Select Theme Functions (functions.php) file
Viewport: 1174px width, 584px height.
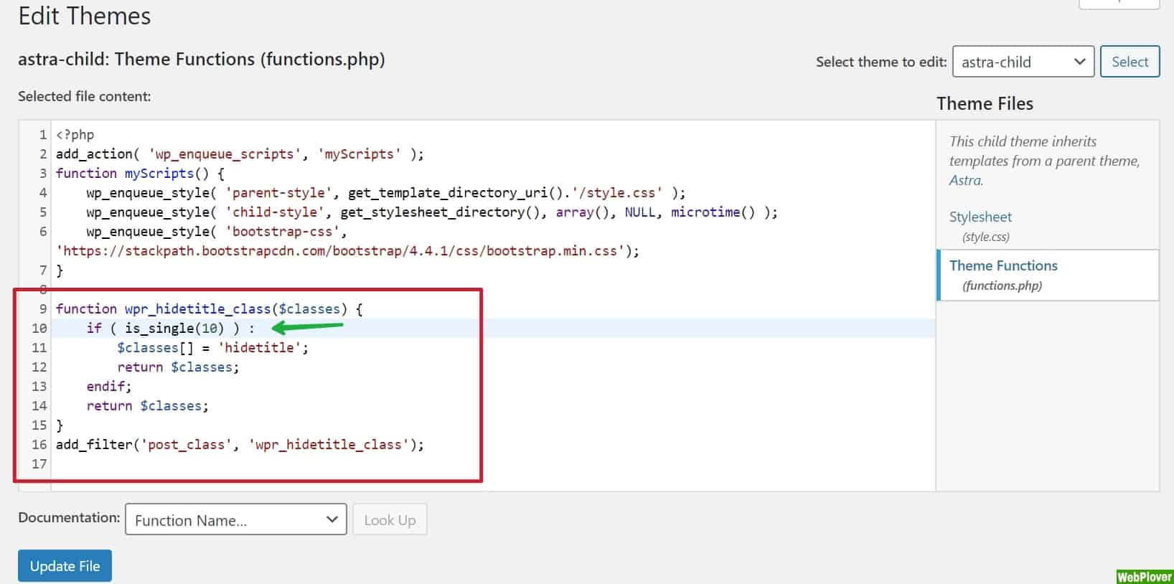(x=1048, y=275)
